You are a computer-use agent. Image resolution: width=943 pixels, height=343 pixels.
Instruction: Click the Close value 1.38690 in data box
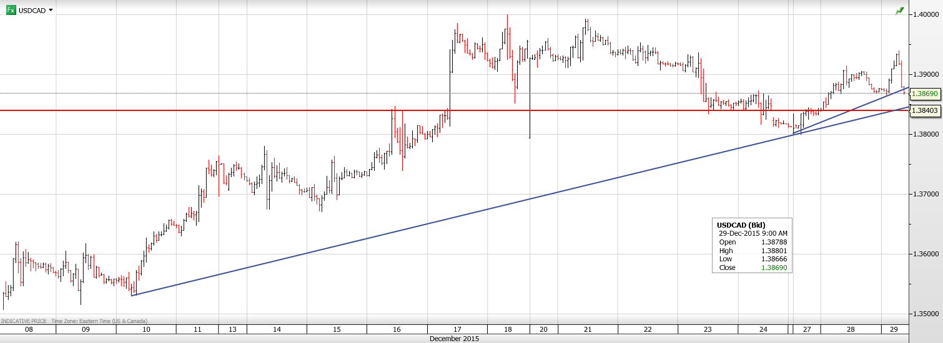(x=775, y=268)
